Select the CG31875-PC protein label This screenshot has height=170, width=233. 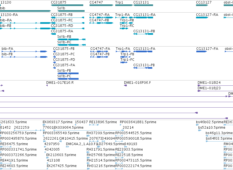pyautogui.click(x=64, y=54)
